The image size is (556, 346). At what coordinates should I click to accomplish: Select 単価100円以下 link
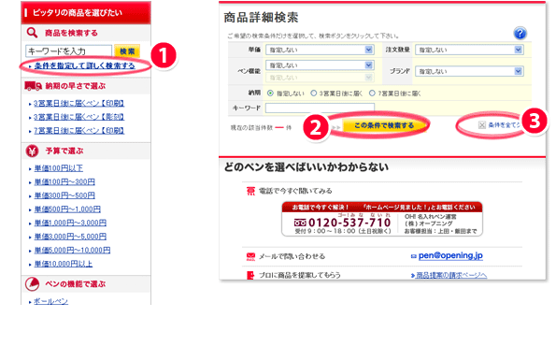tap(59, 168)
